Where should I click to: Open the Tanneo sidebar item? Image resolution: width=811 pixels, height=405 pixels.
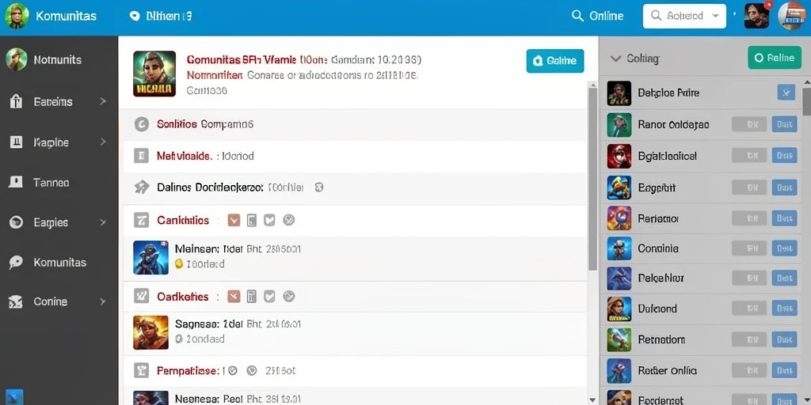click(51, 183)
